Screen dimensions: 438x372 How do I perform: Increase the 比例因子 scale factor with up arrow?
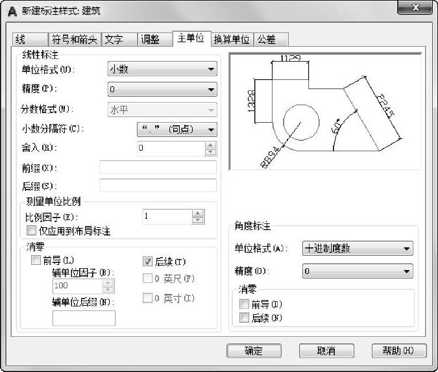tap(198, 214)
